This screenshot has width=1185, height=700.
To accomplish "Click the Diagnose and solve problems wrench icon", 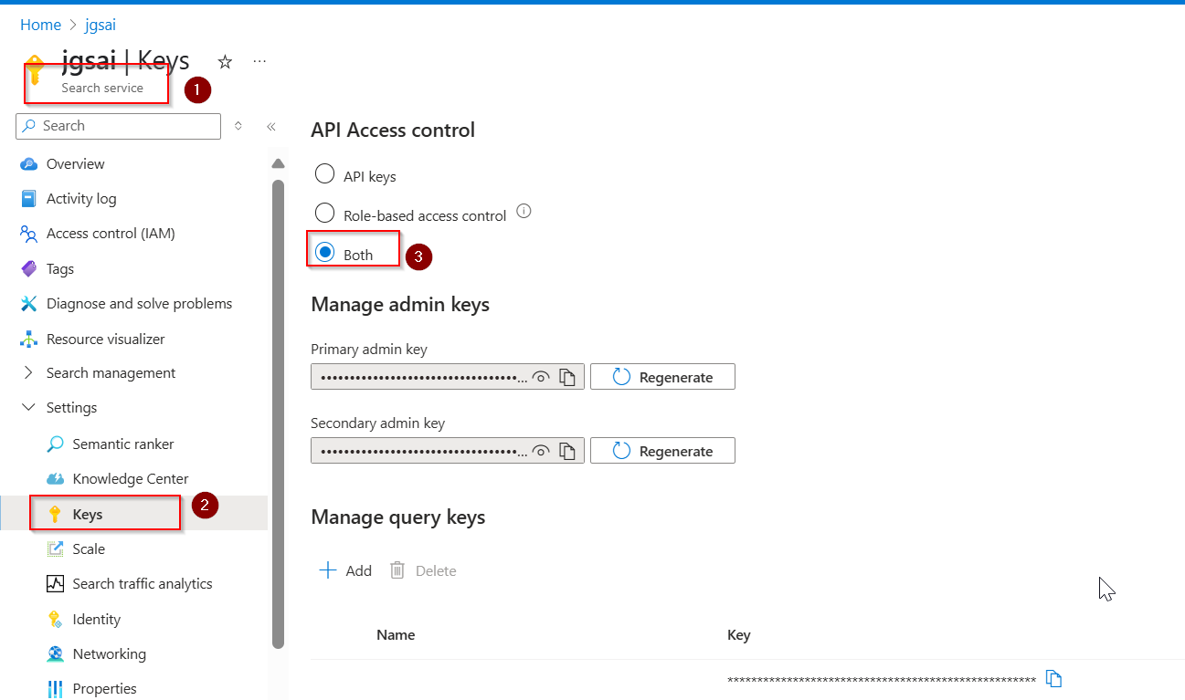I will (29, 304).
